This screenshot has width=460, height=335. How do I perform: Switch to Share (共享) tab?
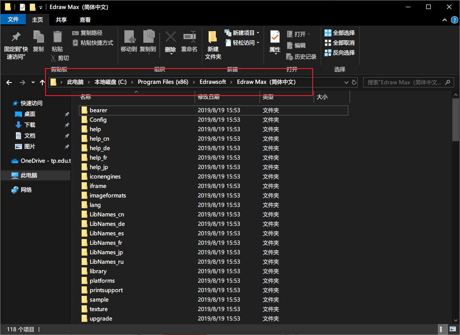click(x=61, y=20)
